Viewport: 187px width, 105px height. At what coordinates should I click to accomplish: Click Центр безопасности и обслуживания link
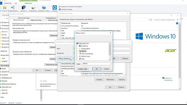48,85
